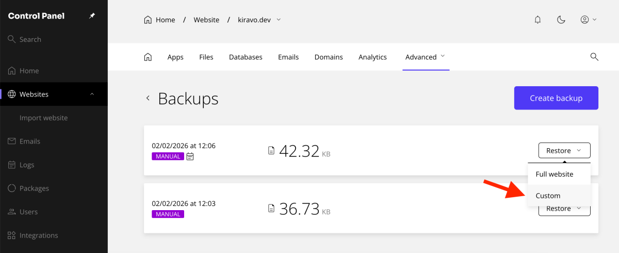Click the breadcrumb Home house icon
This screenshot has width=619, height=253.
tap(148, 20)
